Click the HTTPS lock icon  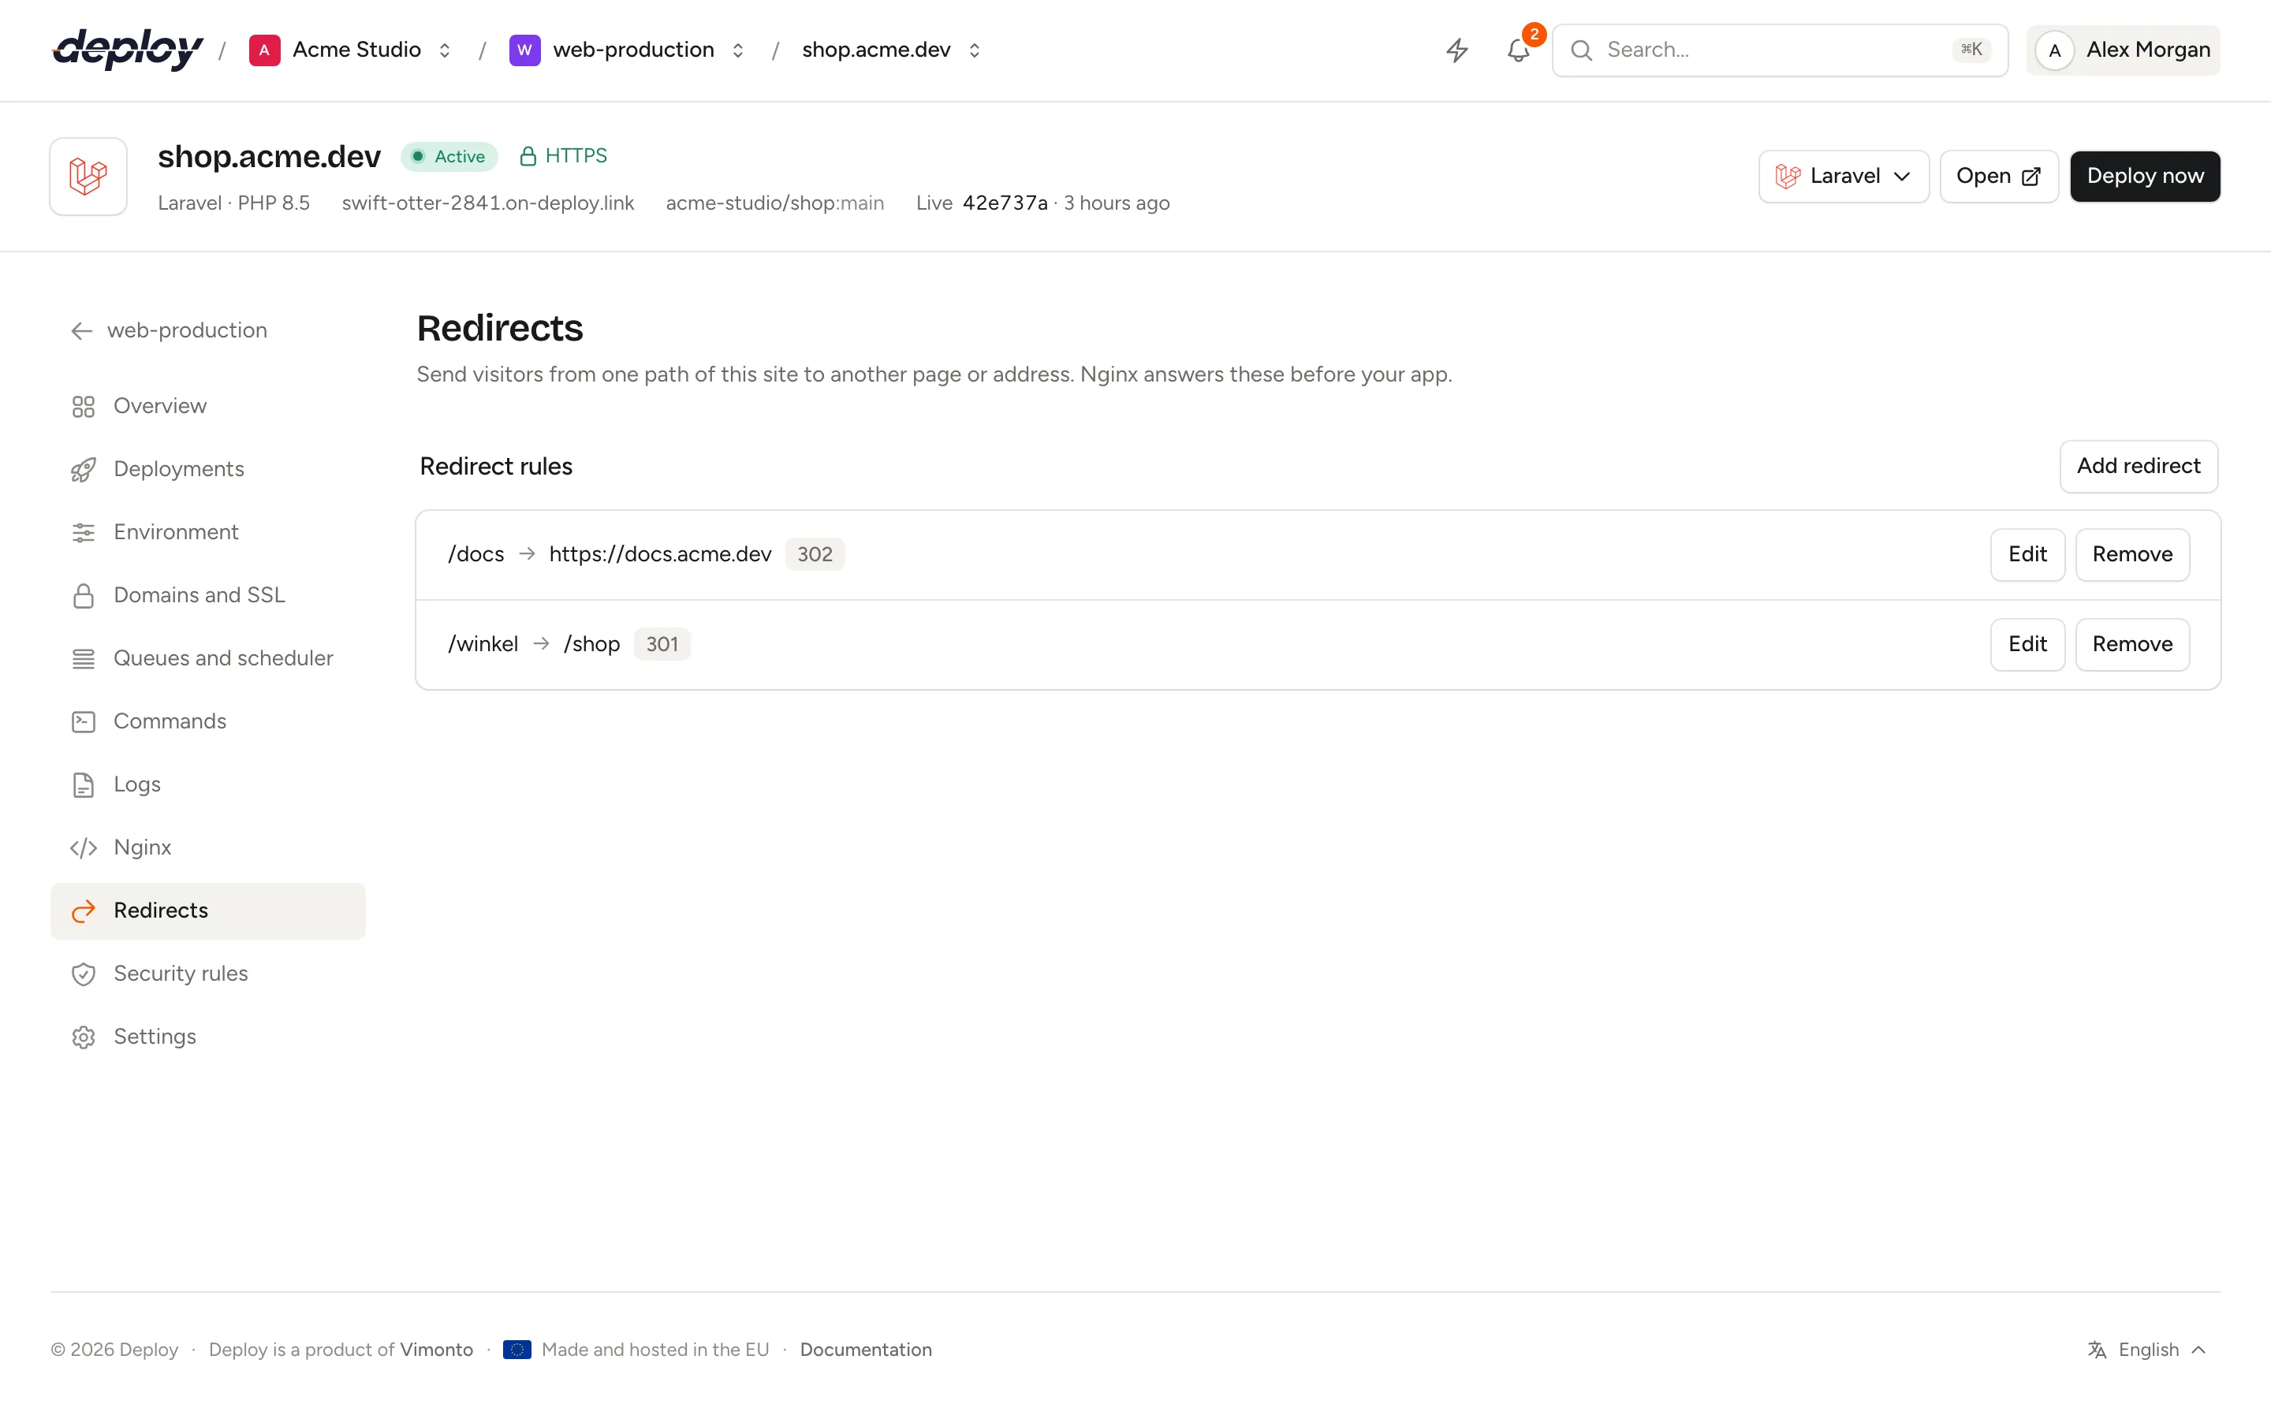click(x=528, y=156)
